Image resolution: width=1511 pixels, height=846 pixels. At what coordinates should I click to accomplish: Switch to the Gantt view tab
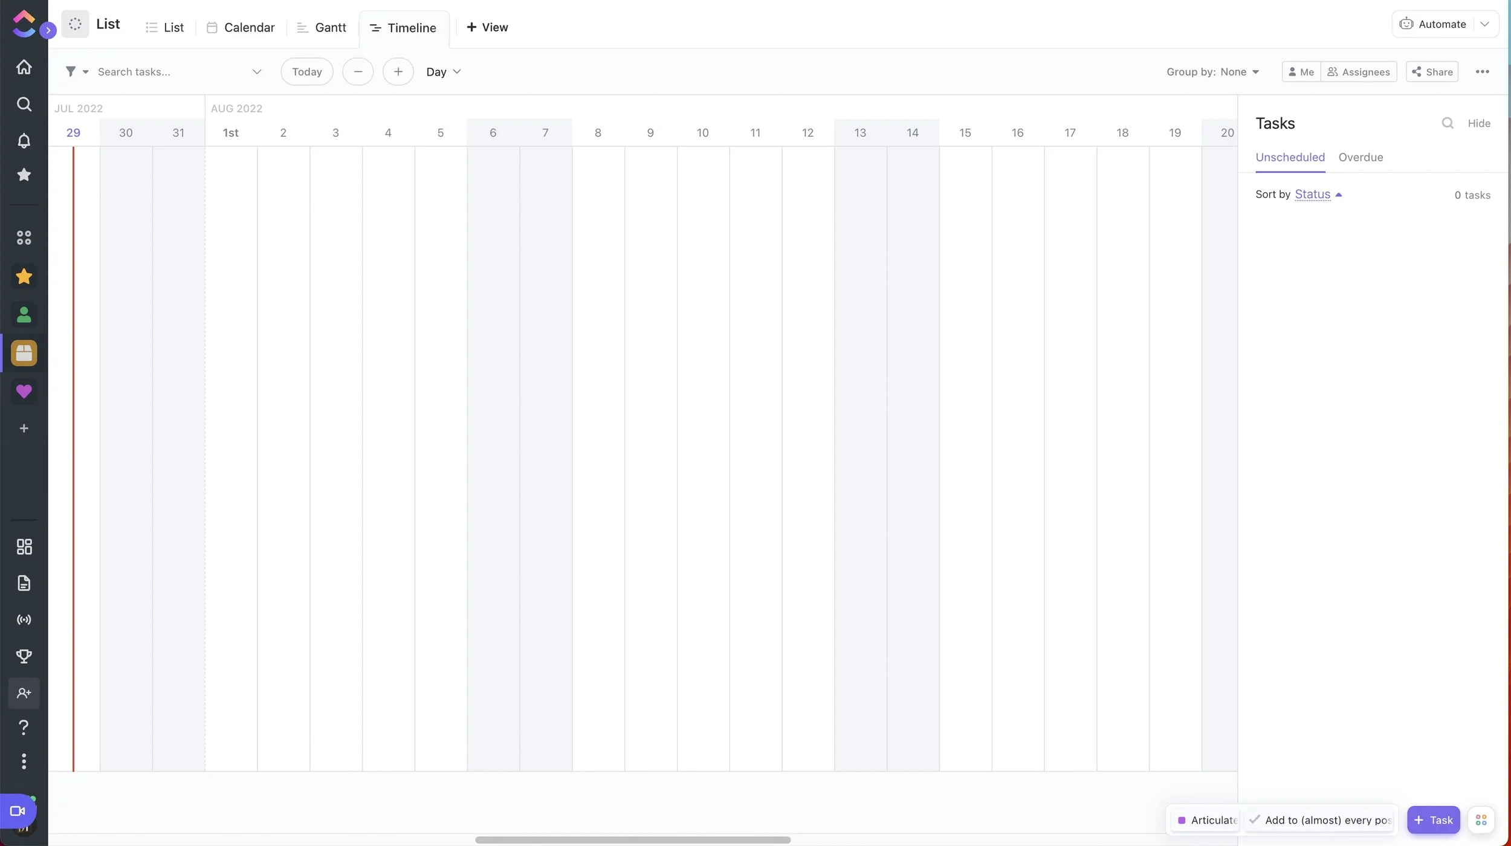(322, 28)
